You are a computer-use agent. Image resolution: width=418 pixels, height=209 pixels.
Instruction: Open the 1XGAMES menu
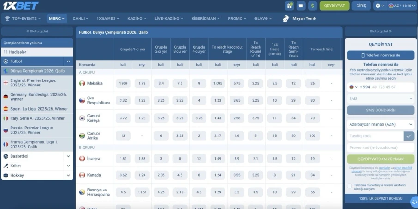point(108,18)
